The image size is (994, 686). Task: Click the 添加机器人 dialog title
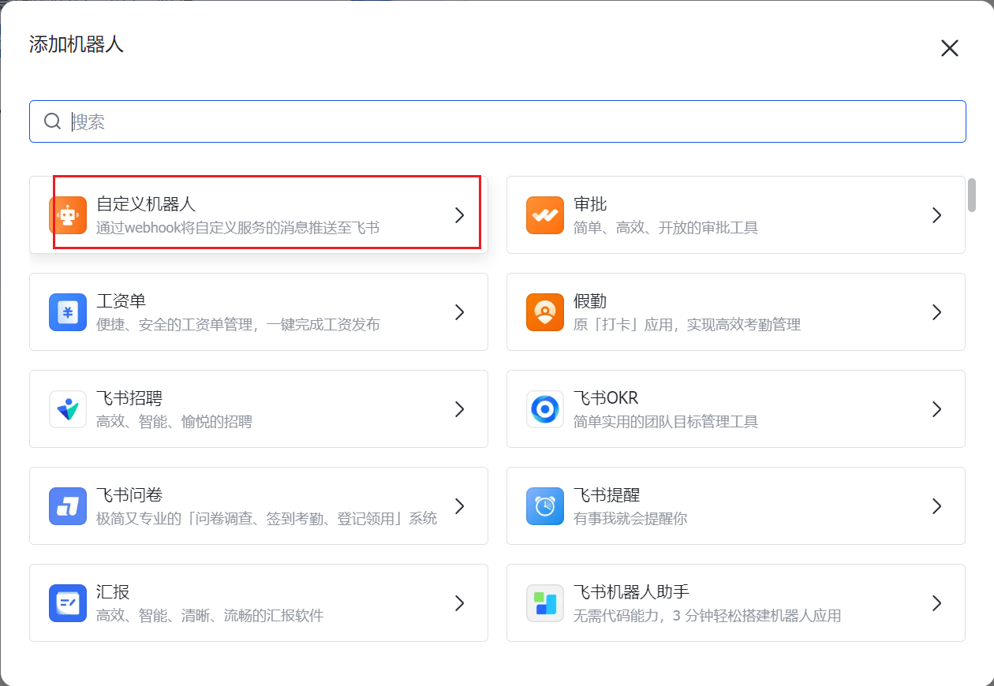(77, 44)
